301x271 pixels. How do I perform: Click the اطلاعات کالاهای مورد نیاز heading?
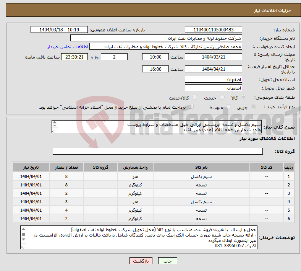267,139
